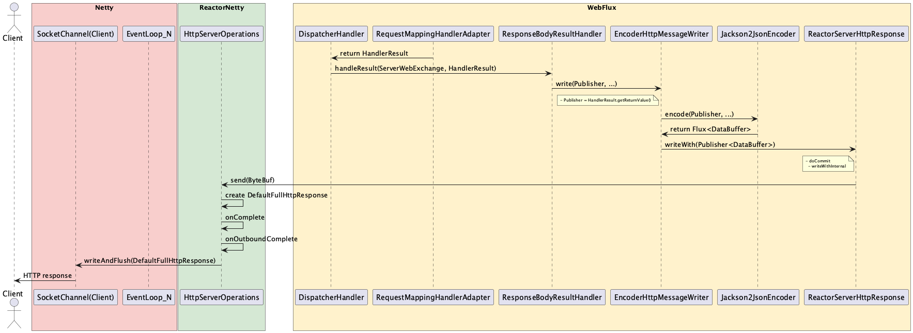913x333 pixels.
Task: Click the bottom RequestMappingHandlerAdapter participant box
Action: click(433, 297)
